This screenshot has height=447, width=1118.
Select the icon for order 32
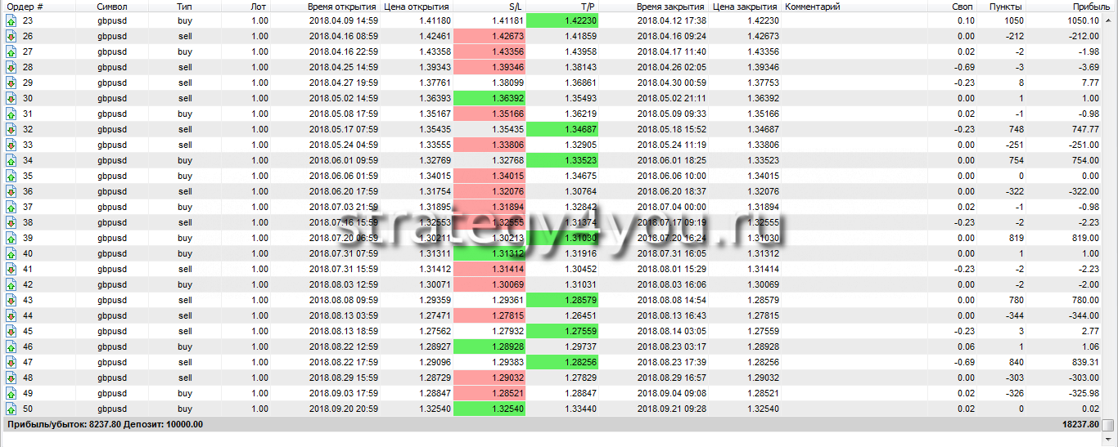pos(11,130)
